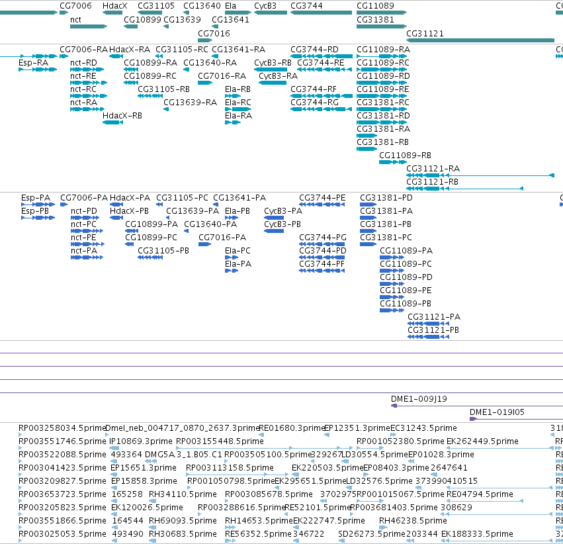Screen dimensions: 563x544
Task: Click protein label CG31105-PB
Action: pos(163,250)
